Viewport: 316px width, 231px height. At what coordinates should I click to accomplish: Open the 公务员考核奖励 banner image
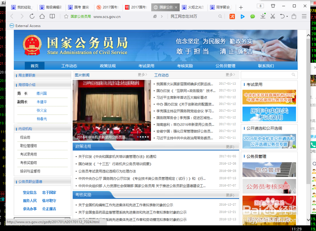269,186
